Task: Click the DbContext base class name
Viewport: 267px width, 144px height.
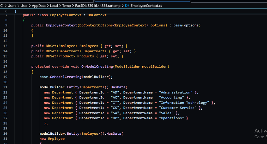Action: pyautogui.click(x=97, y=15)
